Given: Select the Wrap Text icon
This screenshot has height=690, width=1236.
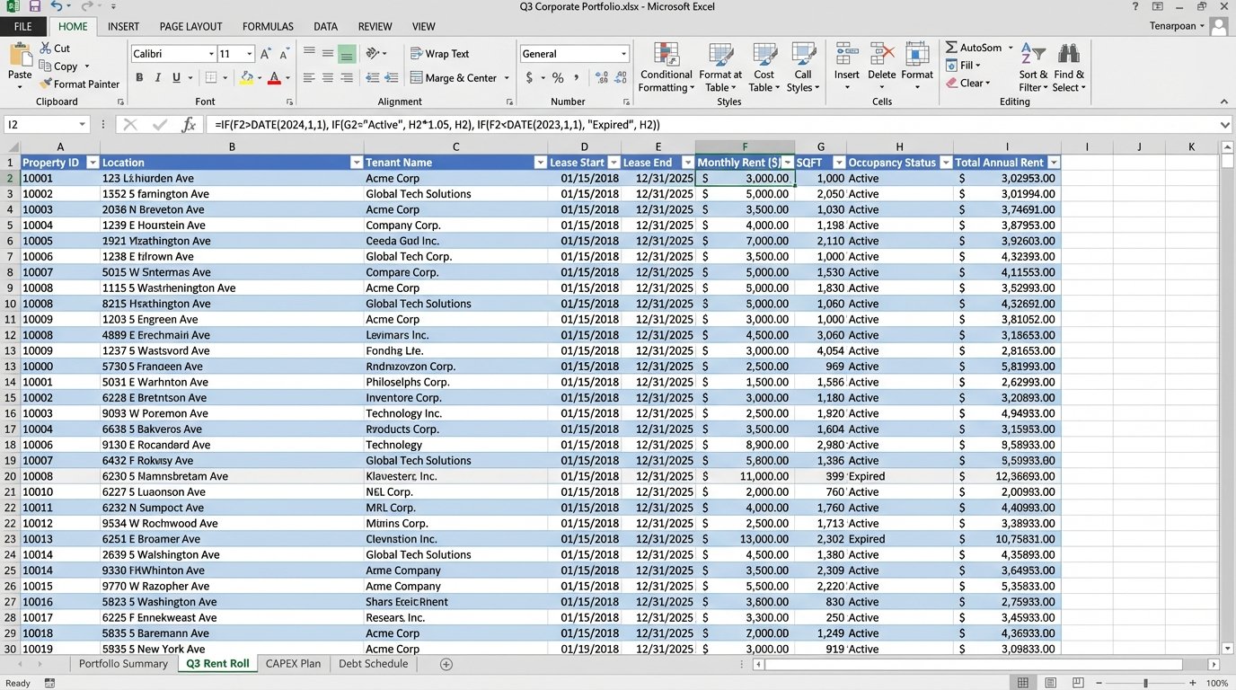Looking at the screenshot, I should pyautogui.click(x=439, y=53).
